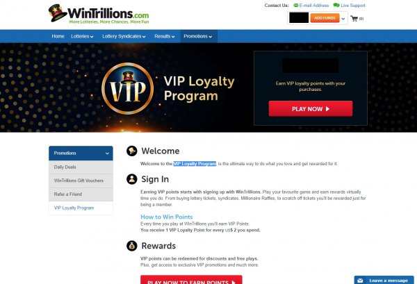Click the VIP gold badge emblem

pyautogui.click(x=128, y=88)
